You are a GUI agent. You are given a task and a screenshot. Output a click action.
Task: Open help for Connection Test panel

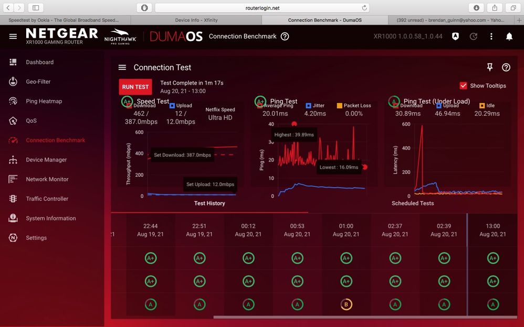(x=506, y=68)
